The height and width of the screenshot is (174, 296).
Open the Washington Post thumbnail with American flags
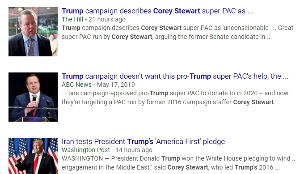coord(33,156)
